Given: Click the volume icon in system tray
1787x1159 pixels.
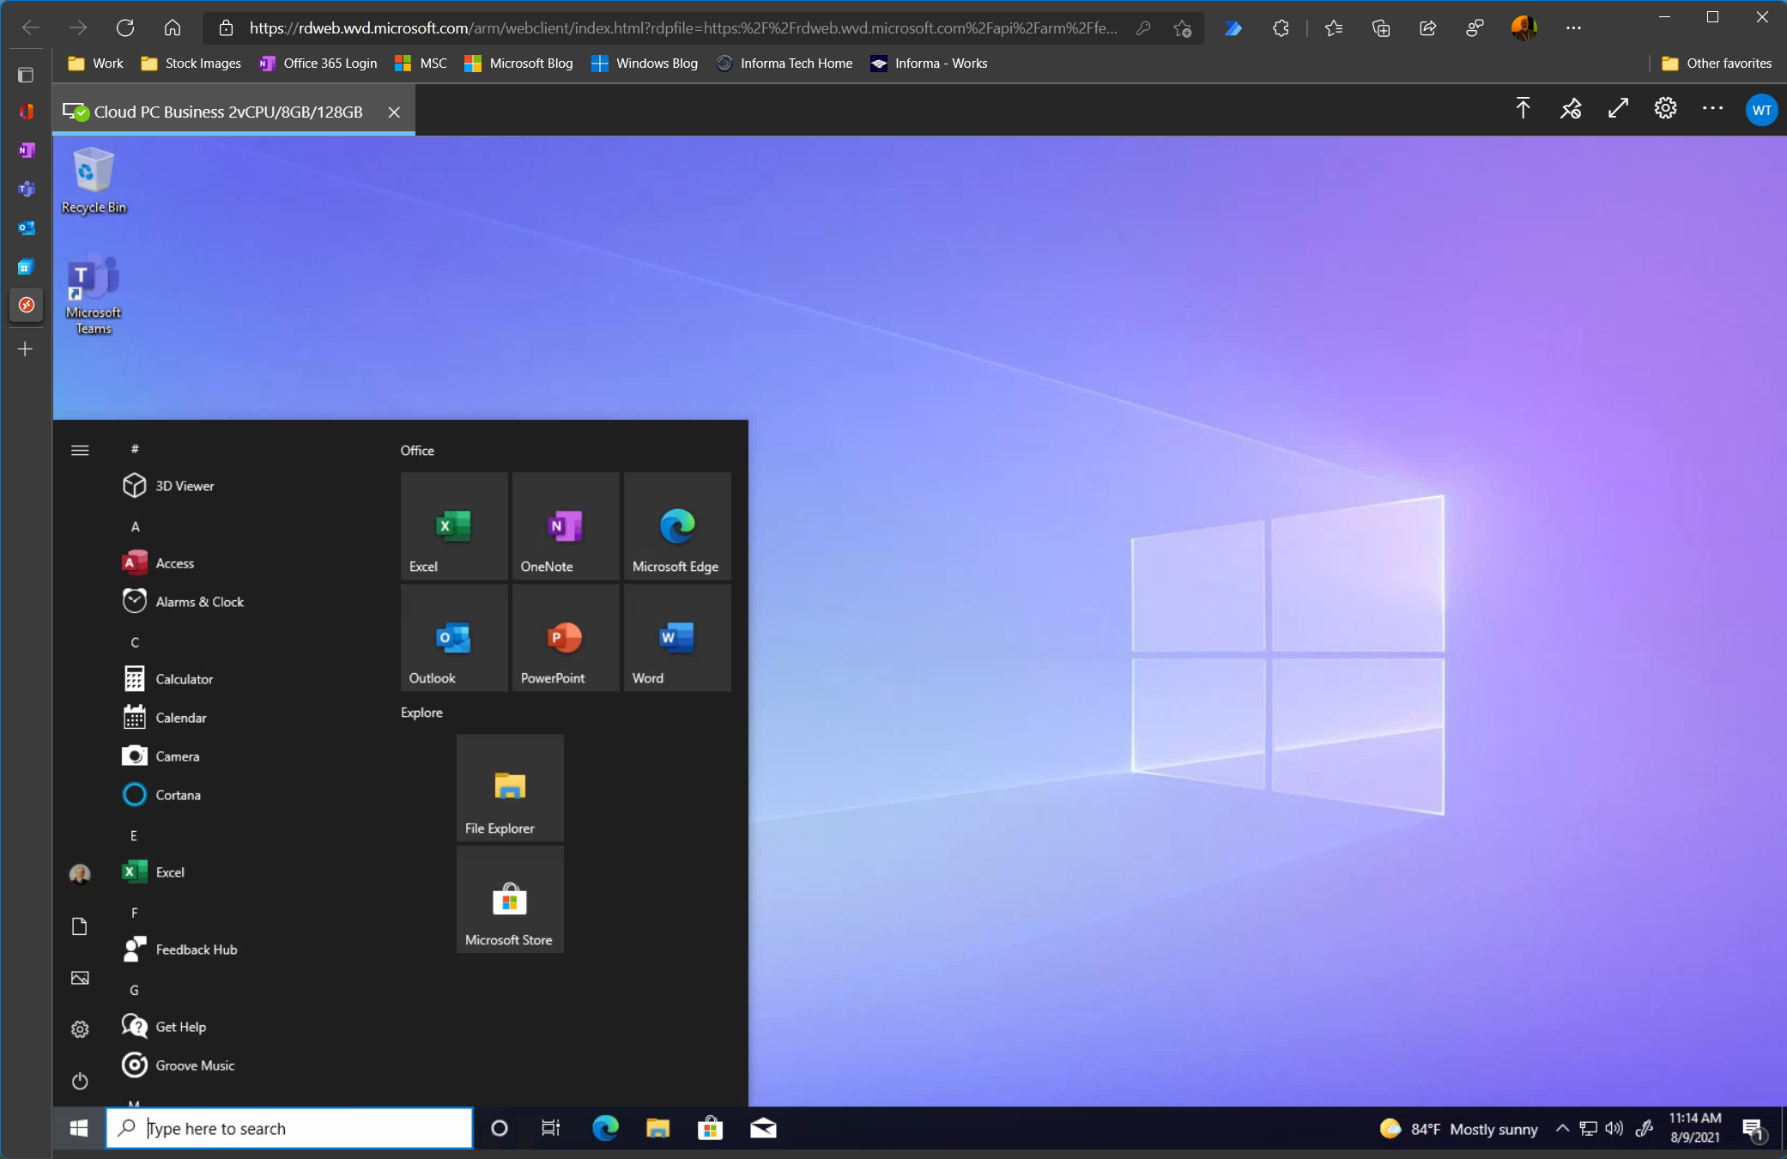Looking at the screenshot, I should 1614,1129.
